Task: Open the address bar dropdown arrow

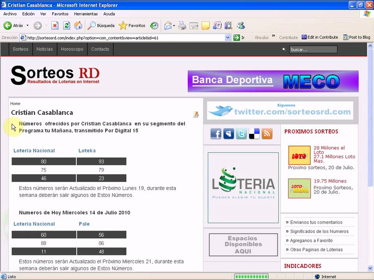Action: click(x=228, y=37)
